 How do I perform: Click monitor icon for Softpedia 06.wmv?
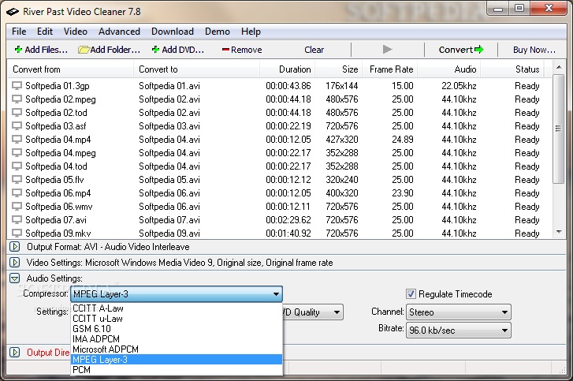[x=17, y=207]
